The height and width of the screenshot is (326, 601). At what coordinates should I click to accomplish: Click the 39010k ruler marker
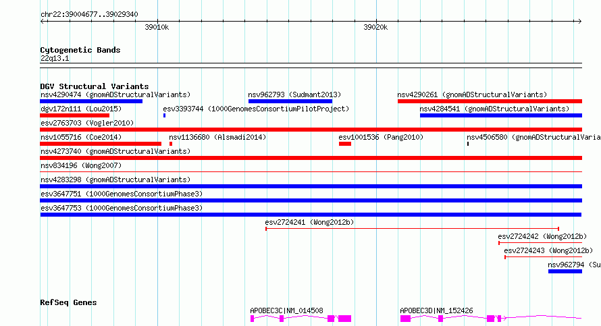[157, 27]
